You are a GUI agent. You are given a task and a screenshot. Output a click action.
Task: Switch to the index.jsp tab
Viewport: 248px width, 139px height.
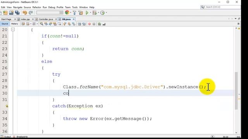[25, 19]
